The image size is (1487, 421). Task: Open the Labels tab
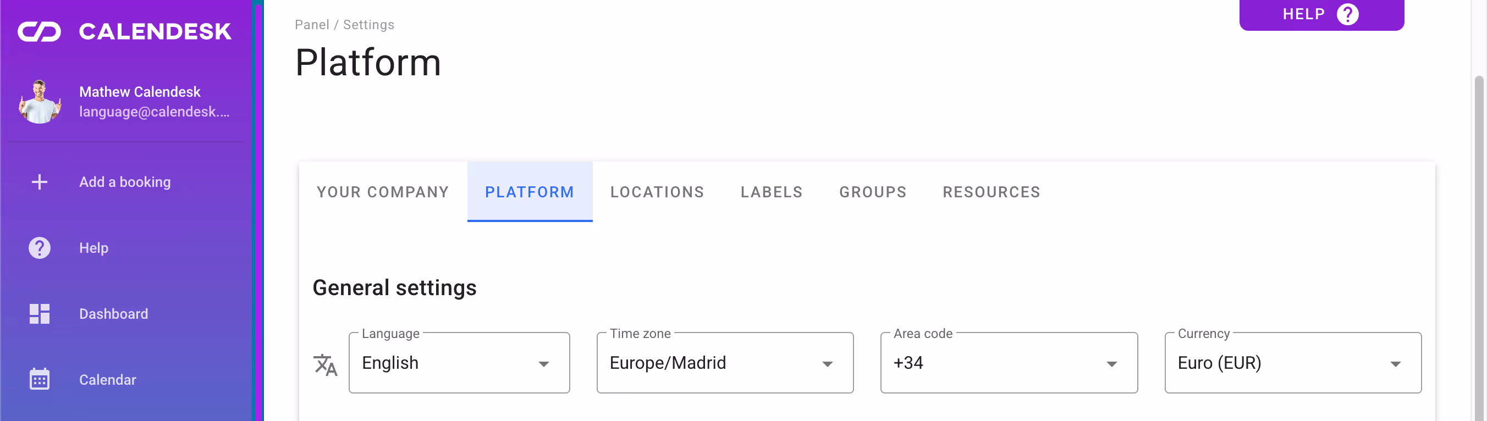point(771,192)
